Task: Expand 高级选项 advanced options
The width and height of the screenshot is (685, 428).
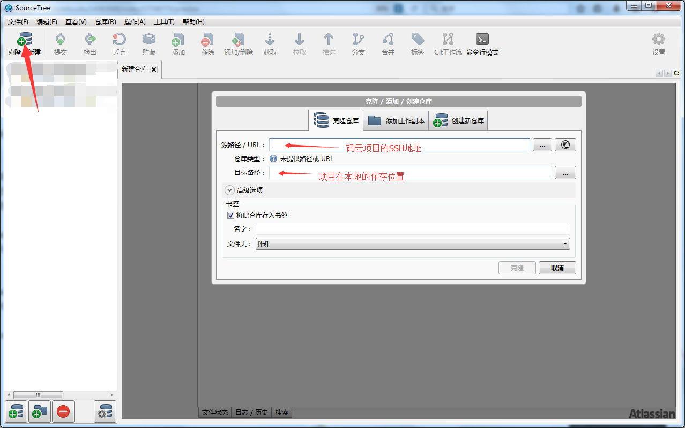Action: [x=229, y=190]
